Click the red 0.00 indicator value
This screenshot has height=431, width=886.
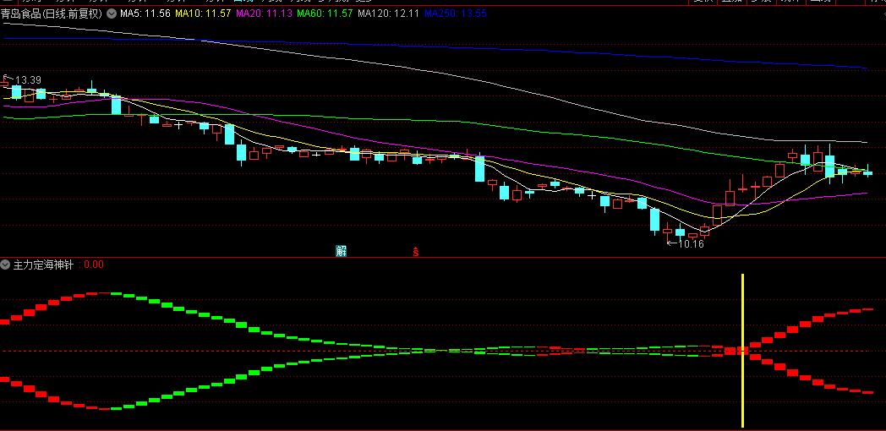(x=94, y=264)
